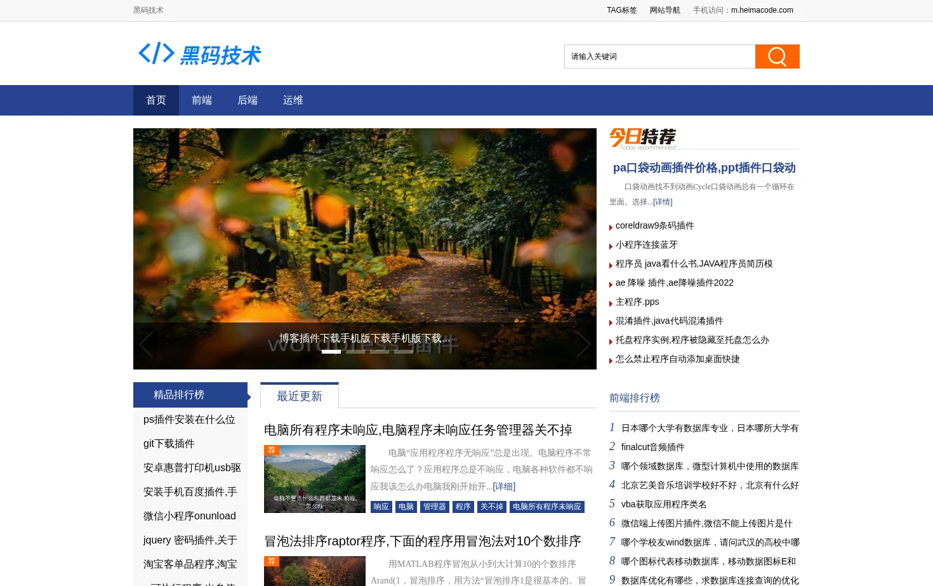Image resolution: width=933 pixels, height=586 pixels.
Task: Visit m.heimacode.com mobile link
Action: (x=762, y=10)
